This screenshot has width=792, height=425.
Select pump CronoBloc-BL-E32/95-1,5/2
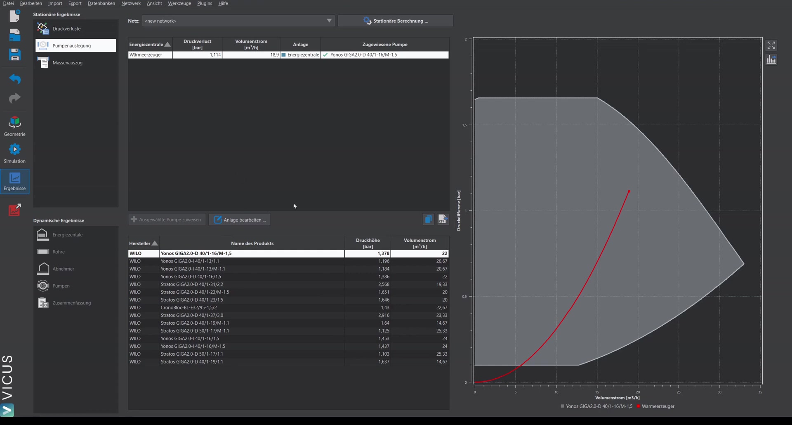288,308
